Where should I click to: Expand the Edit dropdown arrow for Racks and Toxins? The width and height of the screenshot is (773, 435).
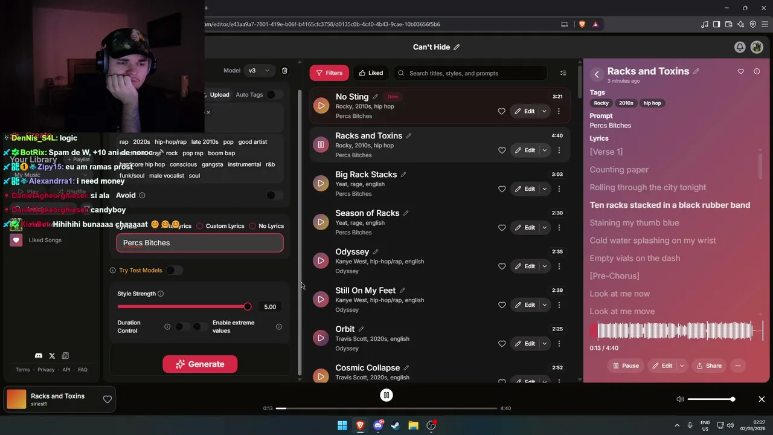click(544, 150)
